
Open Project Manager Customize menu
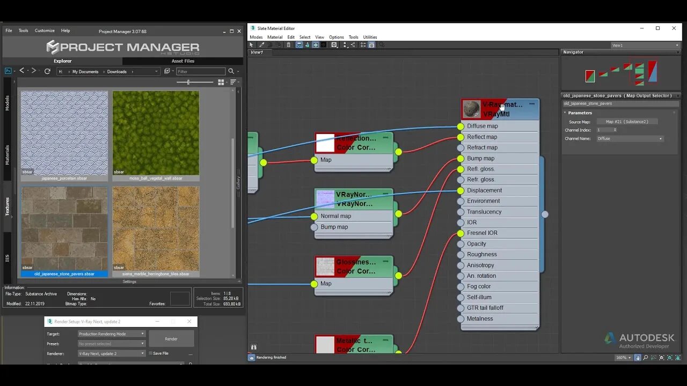[x=45, y=31]
